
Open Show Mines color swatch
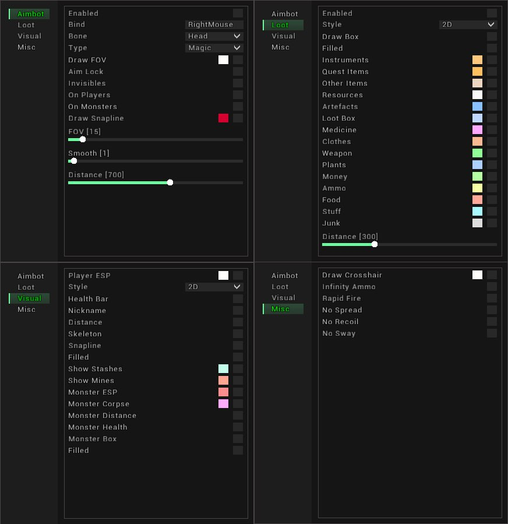click(223, 380)
